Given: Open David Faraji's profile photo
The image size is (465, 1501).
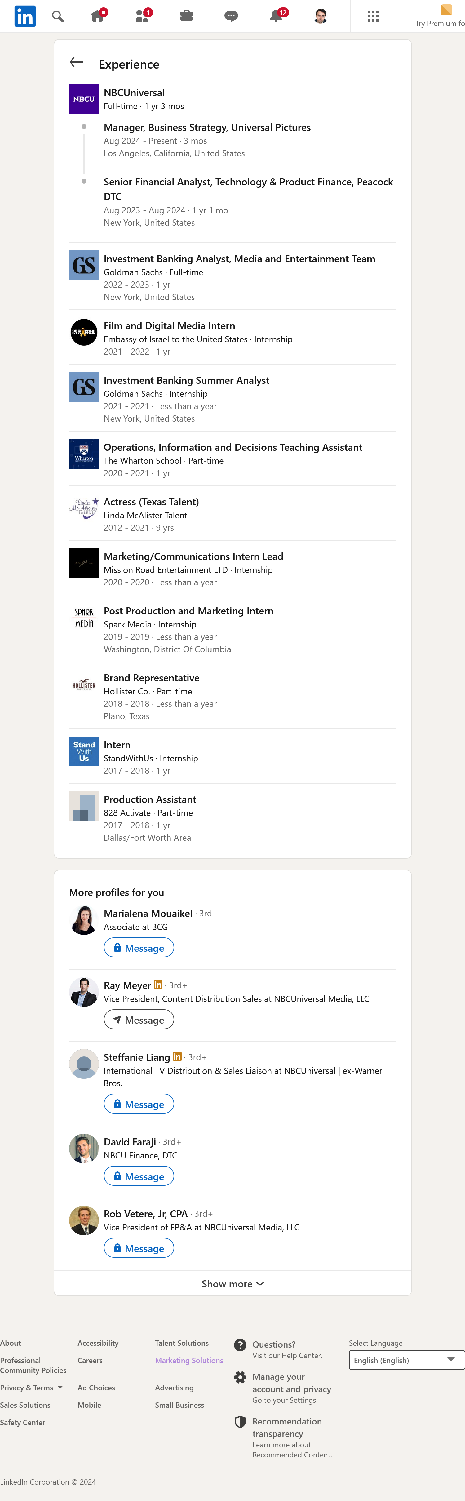Looking at the screenshot, I should 84,1149.
